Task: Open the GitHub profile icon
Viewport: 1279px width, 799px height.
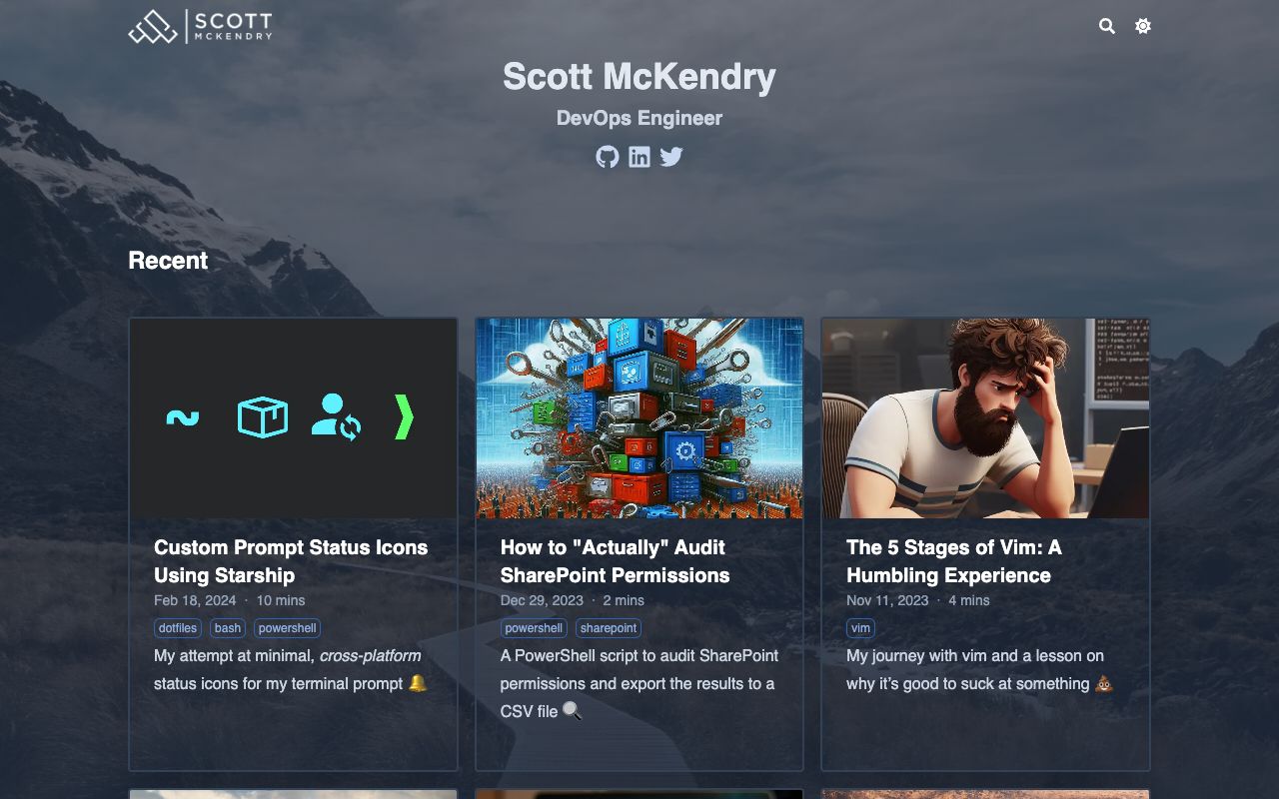Action: tap(608, 157)
